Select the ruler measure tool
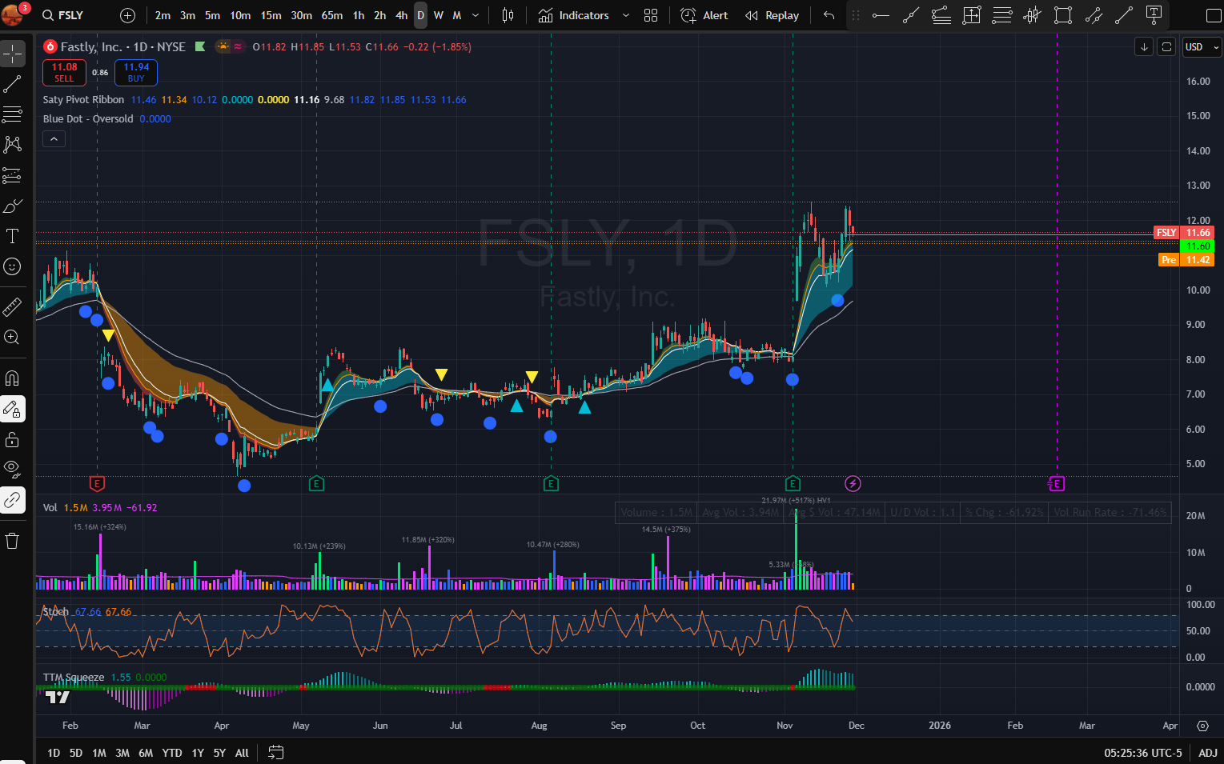This screenshot has width=1224, height=764. point(13,306)
